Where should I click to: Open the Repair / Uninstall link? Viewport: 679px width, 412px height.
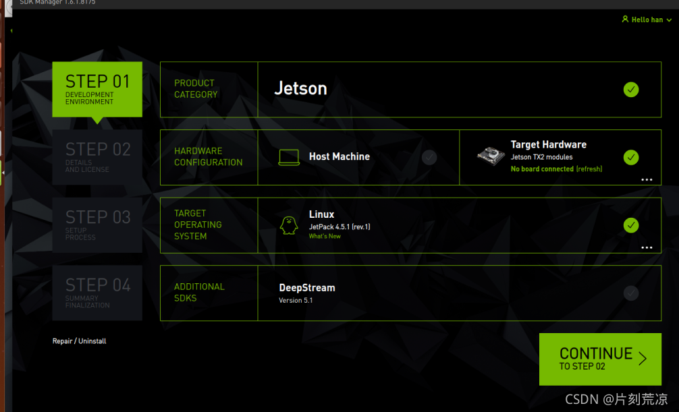[79, 341]
